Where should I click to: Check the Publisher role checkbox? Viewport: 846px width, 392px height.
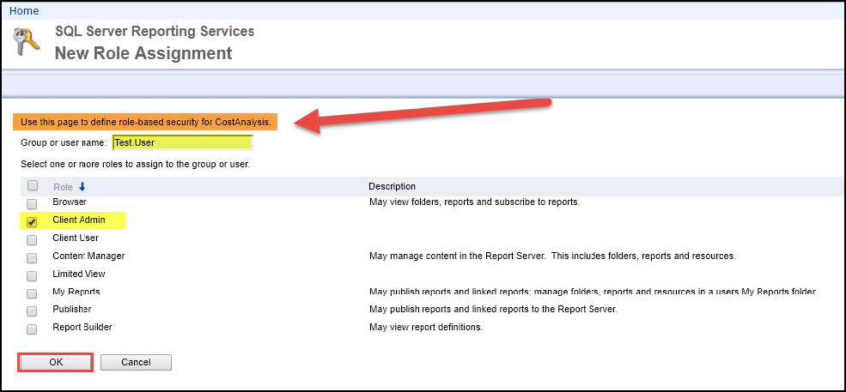click(x=32, y=311)
